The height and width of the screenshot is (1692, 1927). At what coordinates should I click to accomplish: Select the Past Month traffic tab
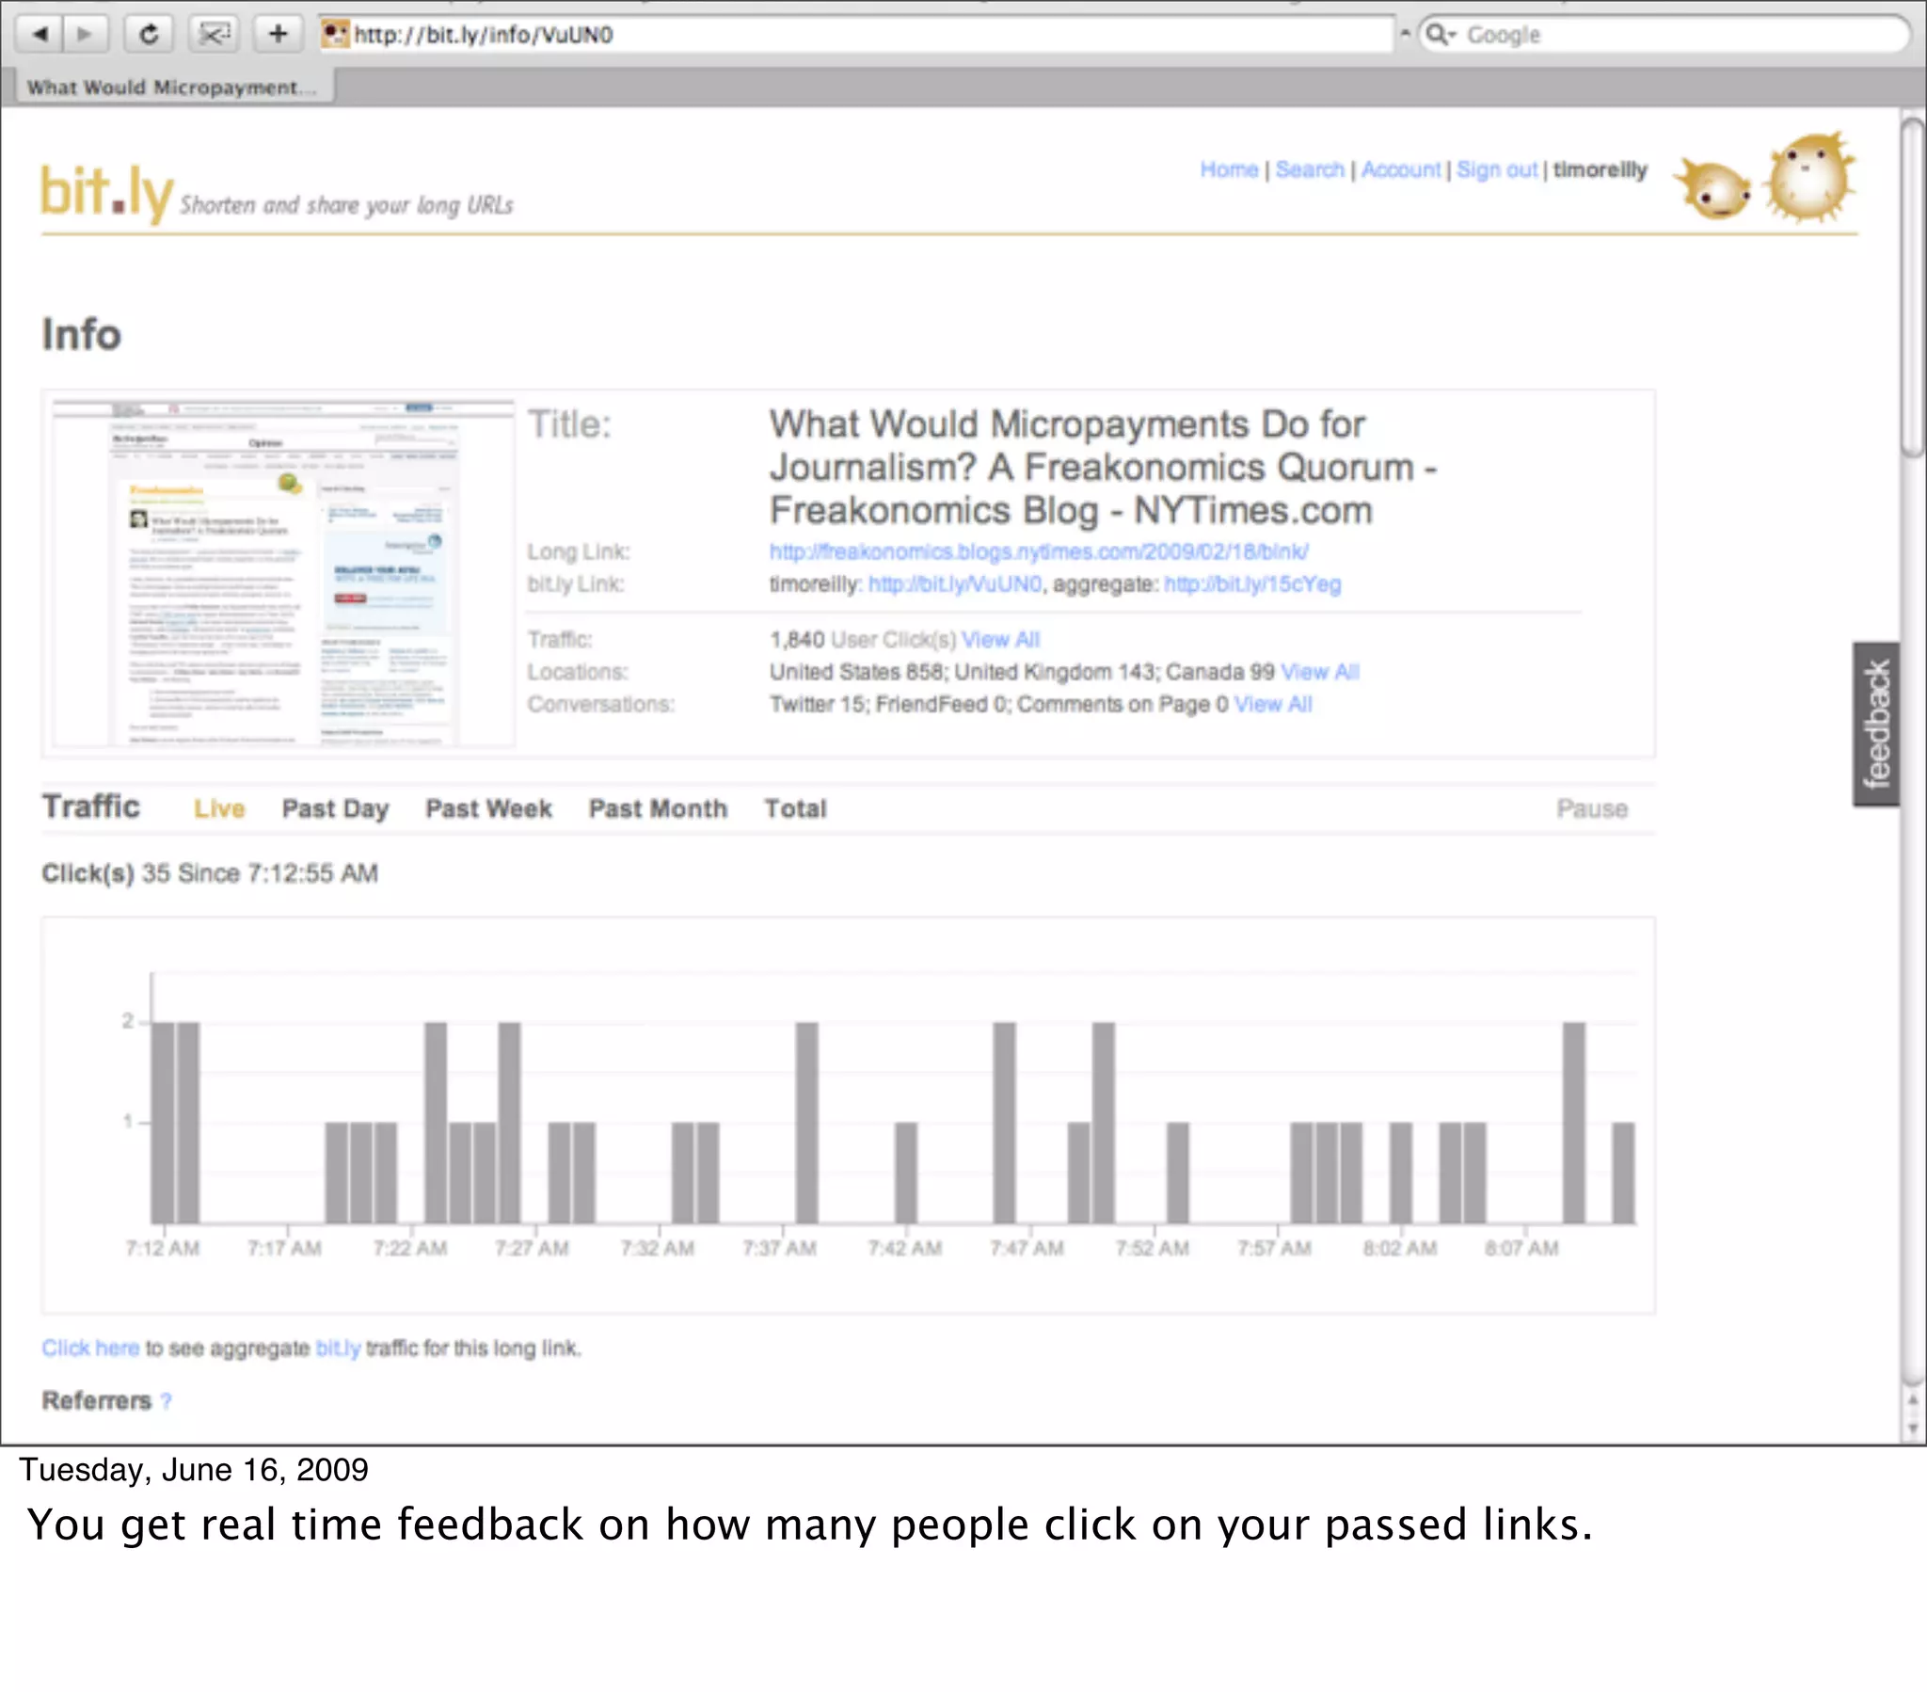[x=658, y=808]
